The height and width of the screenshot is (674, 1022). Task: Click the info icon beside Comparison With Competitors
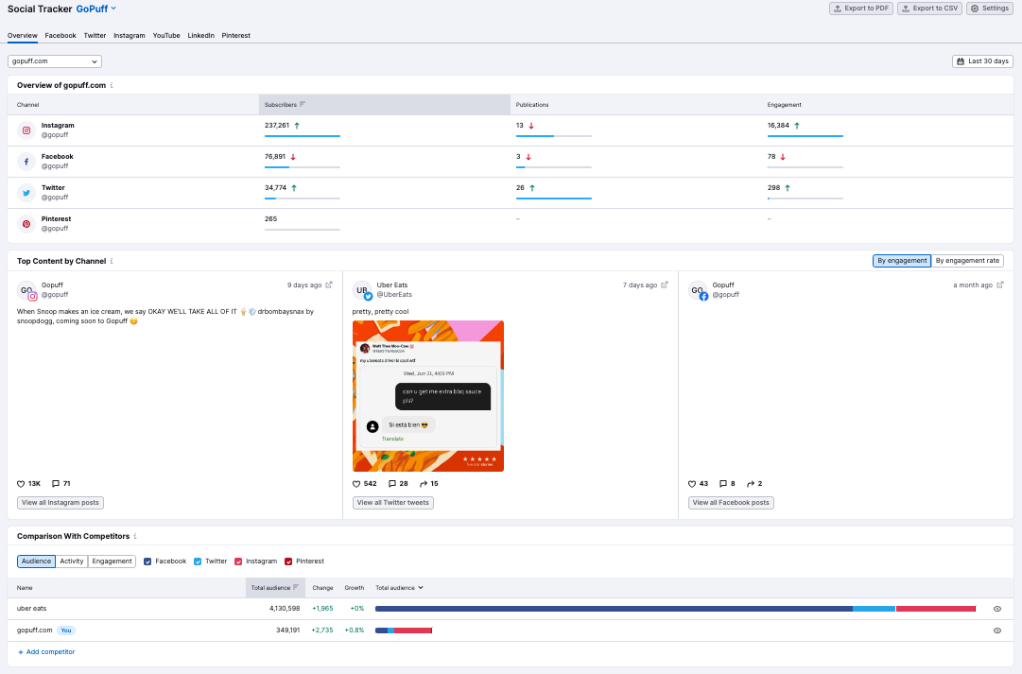click(x=135, y=537)
